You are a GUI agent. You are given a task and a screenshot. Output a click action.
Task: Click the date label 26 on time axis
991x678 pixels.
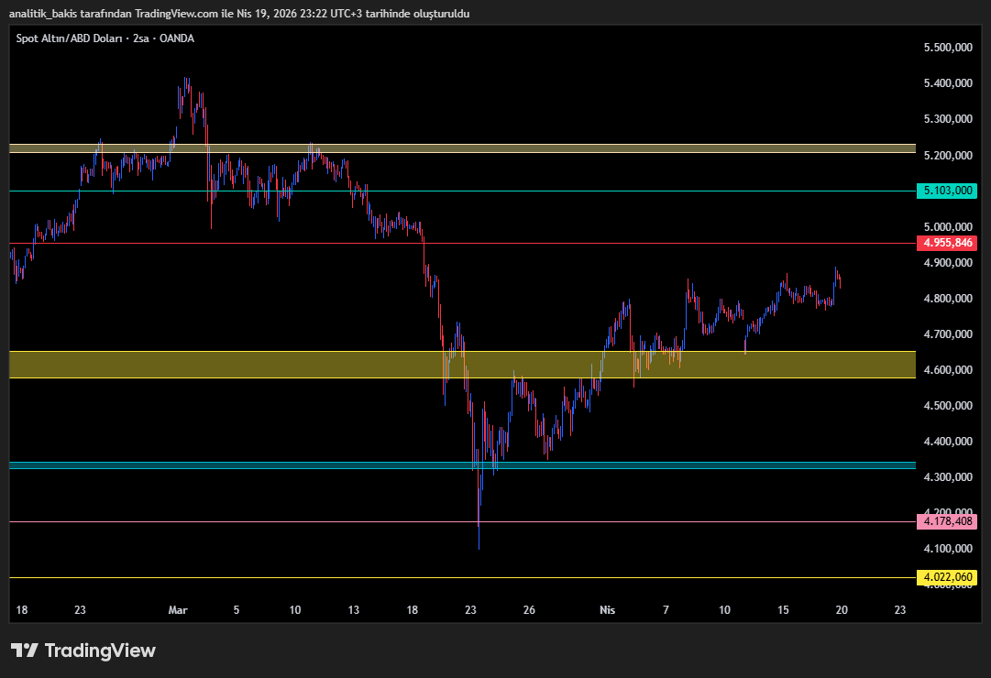[x=529, y=610]
